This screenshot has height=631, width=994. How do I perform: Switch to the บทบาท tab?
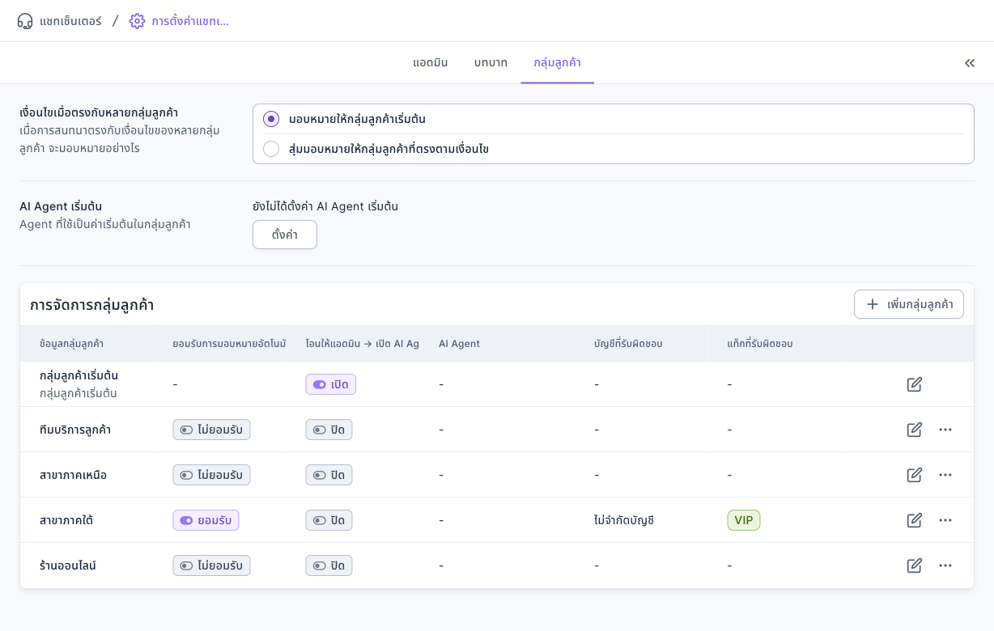(x=491, y=63)
